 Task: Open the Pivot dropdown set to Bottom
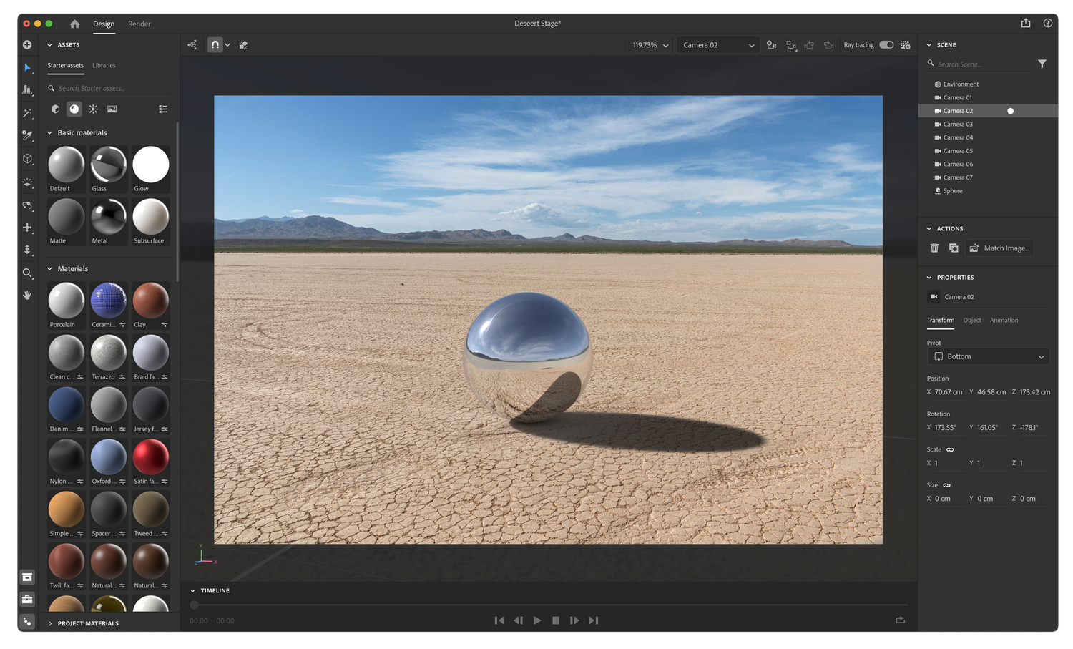(989, 356)
